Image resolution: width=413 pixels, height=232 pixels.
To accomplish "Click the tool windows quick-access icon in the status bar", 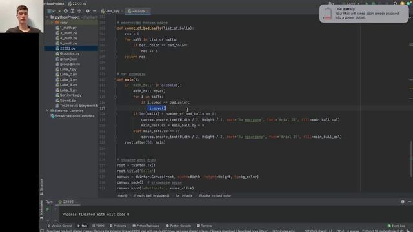I will [x=42, y=231].
